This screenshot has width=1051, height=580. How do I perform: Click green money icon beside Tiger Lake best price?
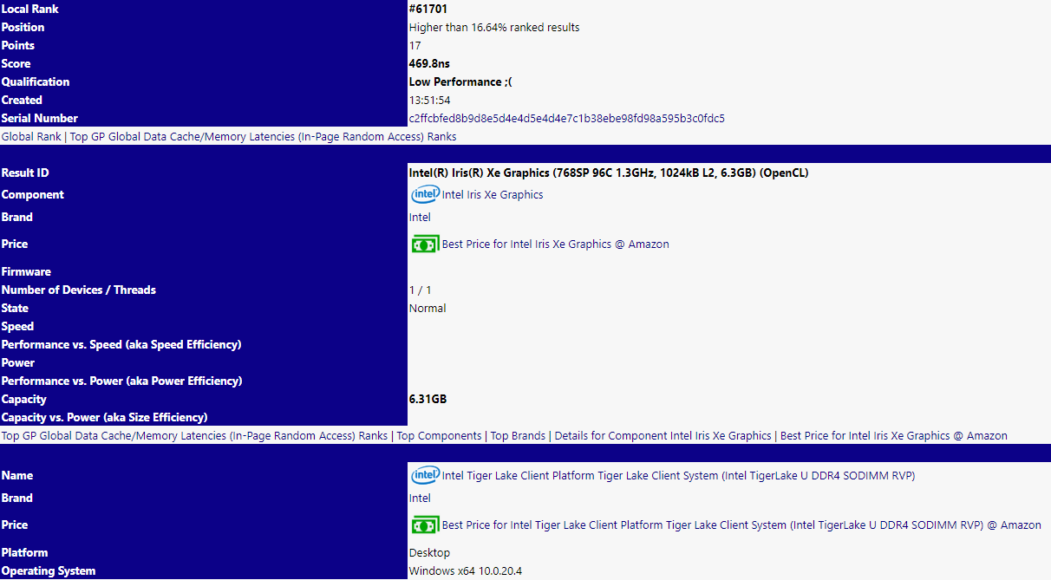pos(425,525)
